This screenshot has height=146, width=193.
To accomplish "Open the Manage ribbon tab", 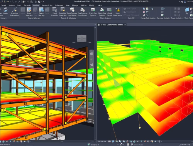I will 75,5.
